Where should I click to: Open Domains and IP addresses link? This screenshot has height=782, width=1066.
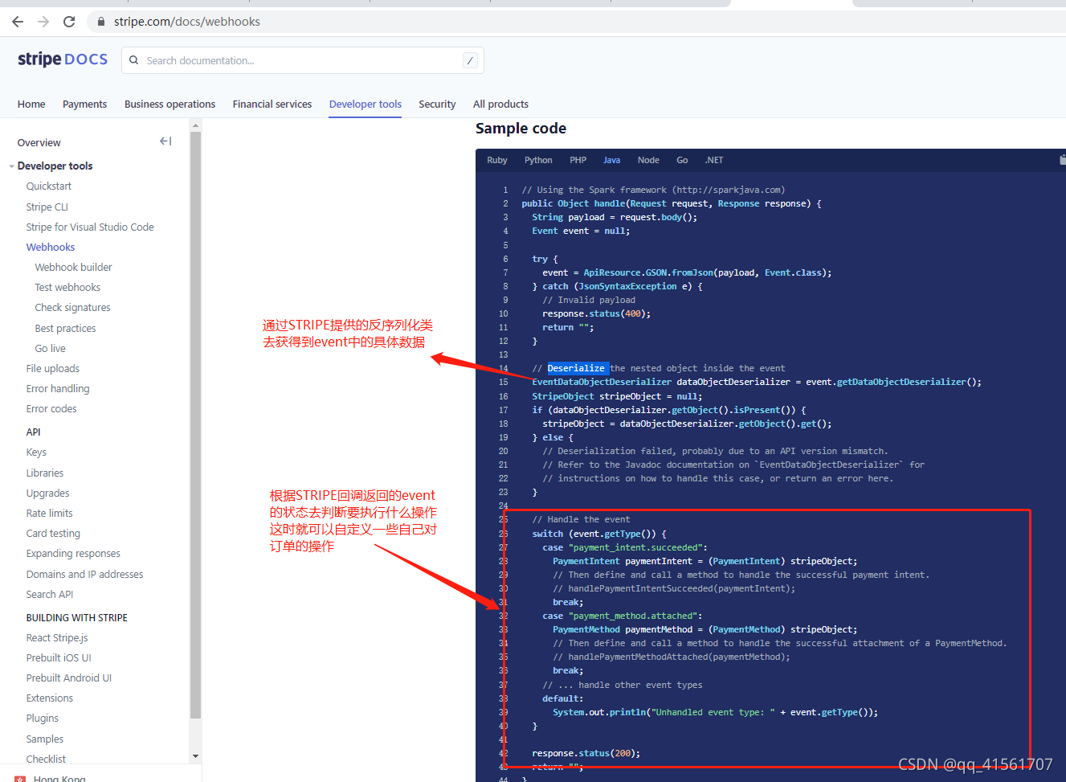tap(84, 574)
